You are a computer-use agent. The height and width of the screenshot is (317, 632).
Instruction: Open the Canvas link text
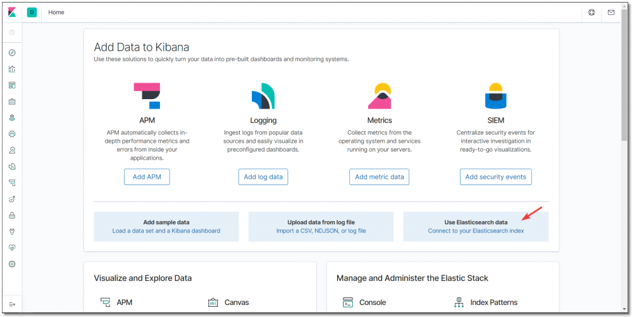tap(237, 302)
